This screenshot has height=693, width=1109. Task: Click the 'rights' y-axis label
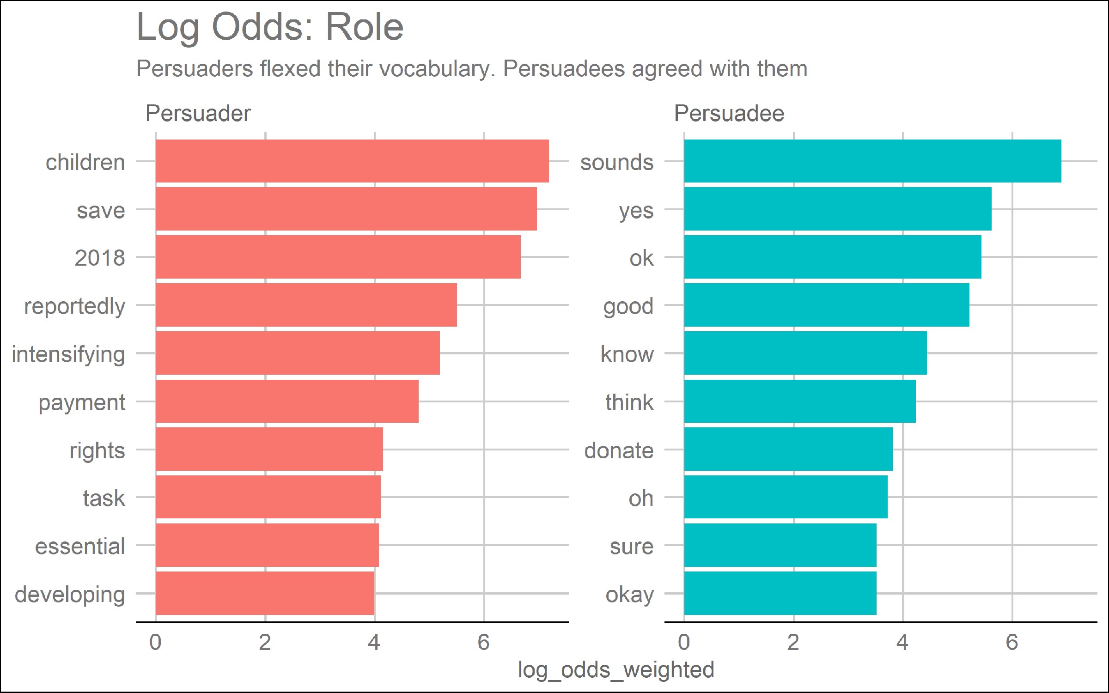click(97, 450)
